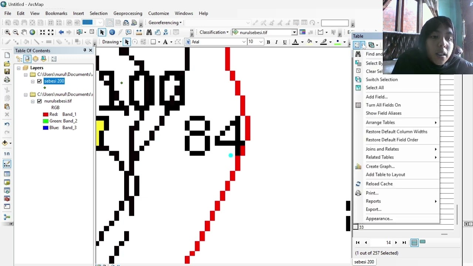
Task: Open Table Of Contents options icon
Action: (x=54, y=59)
